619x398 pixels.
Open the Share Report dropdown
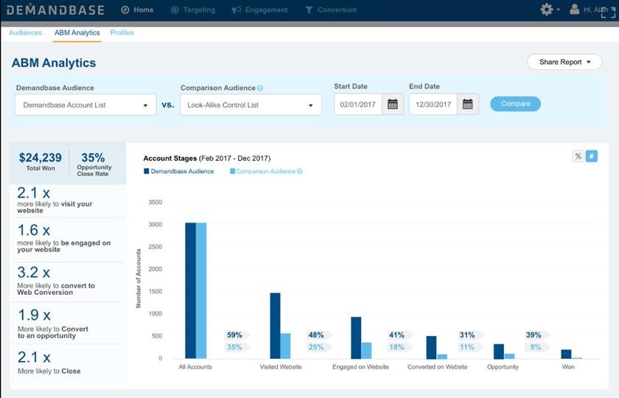[564, 62]
